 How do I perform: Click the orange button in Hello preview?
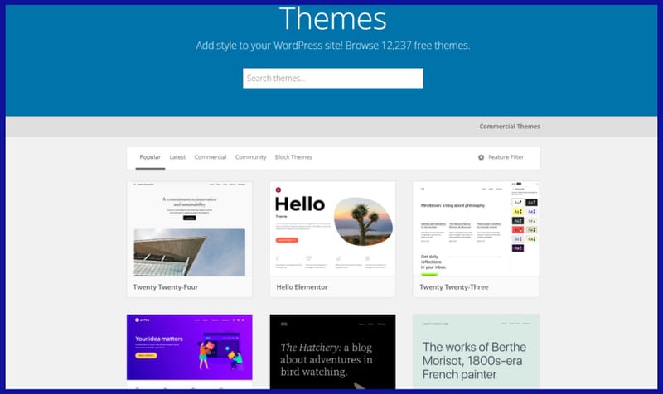(286, 239)
